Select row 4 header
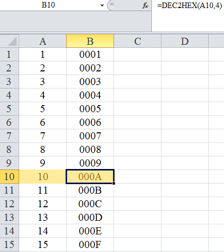Screen dimensions: 224x252 (10, 95)
